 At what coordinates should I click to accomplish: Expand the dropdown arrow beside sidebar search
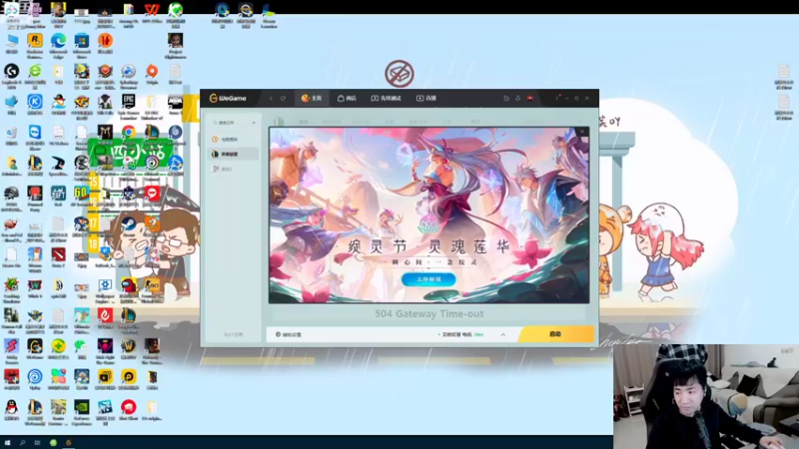point(254,123)
